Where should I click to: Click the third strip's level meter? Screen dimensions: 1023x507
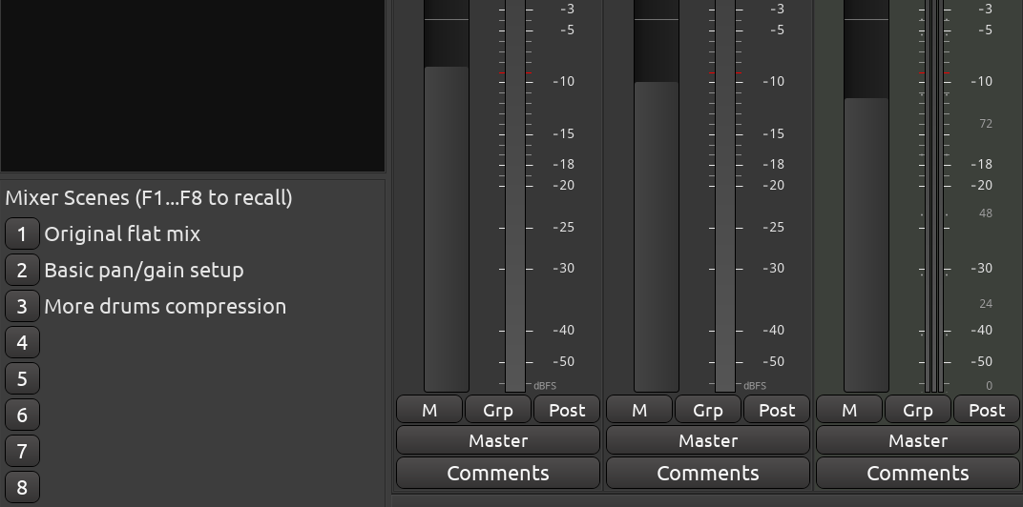pos(934,195)
